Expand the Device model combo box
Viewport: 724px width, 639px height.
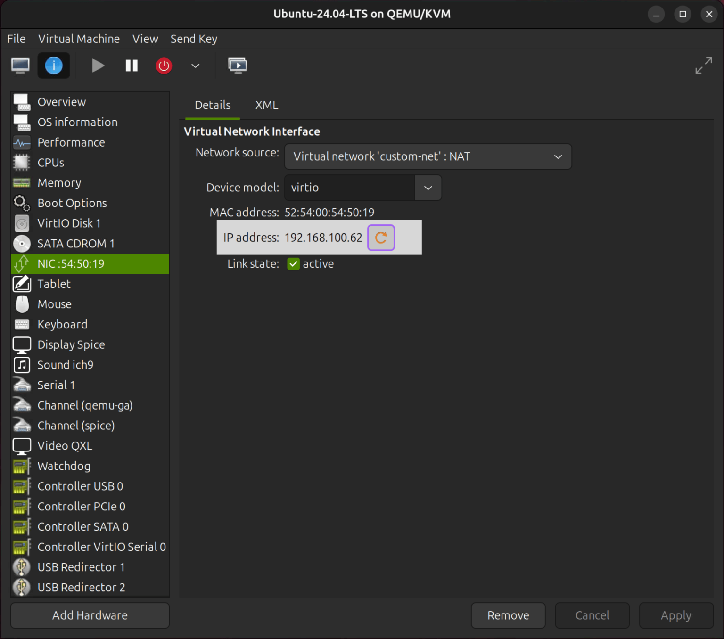click(x=427, y=188)
